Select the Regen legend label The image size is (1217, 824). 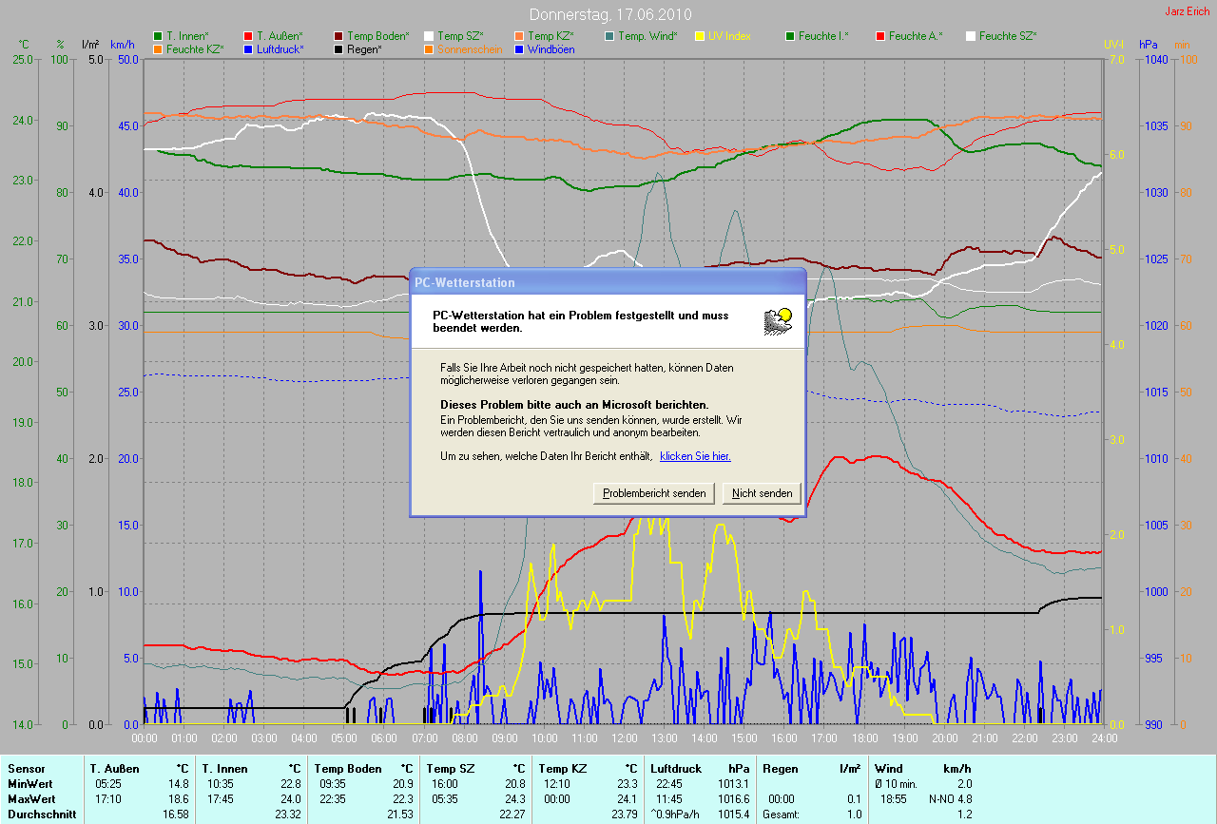(x=364, y=49)
